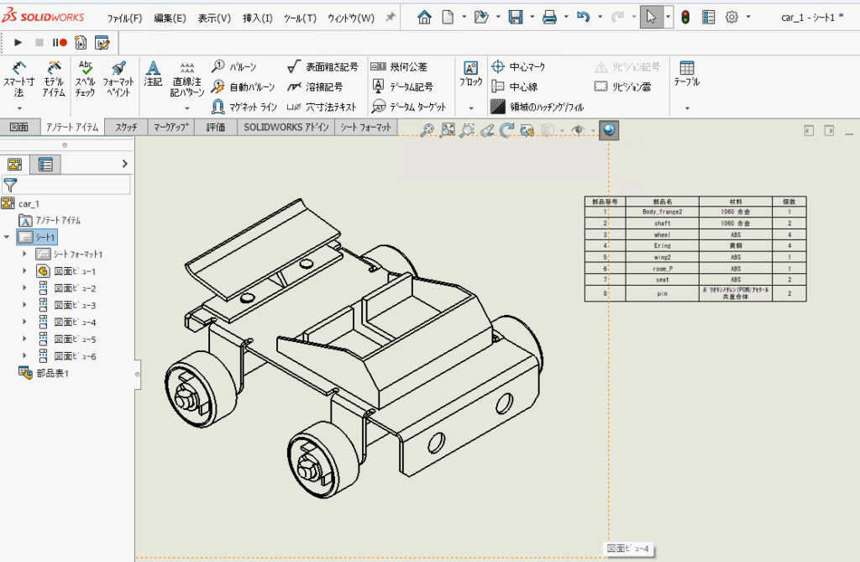Screen dimensions: 860x562
Task: Click the feature tree filter input field
Action: [72, 185]
